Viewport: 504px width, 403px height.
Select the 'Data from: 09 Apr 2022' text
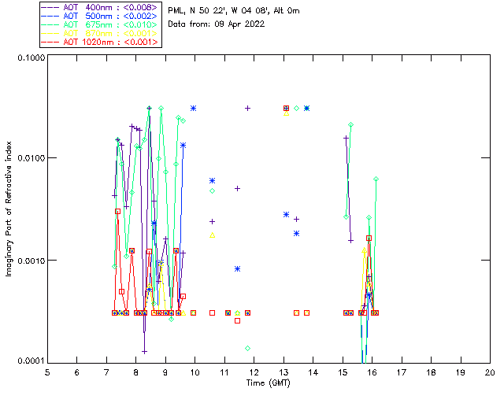[217, 24]
